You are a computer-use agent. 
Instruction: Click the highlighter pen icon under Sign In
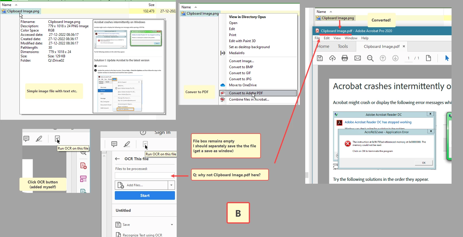(x=127, y=144)
